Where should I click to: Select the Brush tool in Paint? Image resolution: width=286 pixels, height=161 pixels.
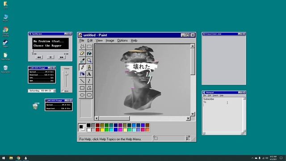click(x=89, y=67)
